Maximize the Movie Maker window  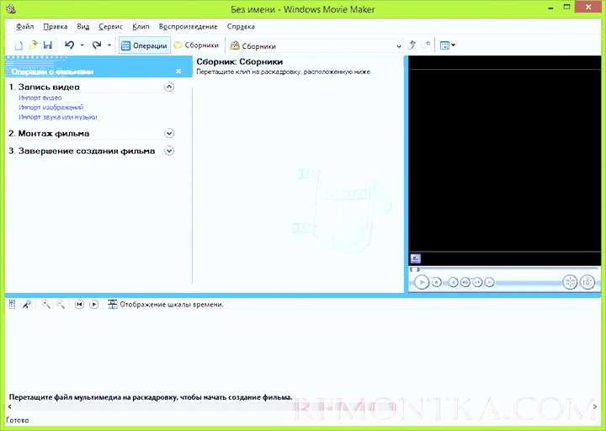tap(566, 7)
